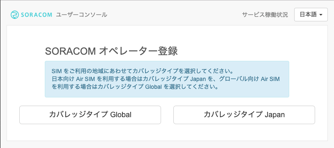This screenshot has height=148, width=334.
Task: Click the SORACOM wordmark text
Action: 37,15
